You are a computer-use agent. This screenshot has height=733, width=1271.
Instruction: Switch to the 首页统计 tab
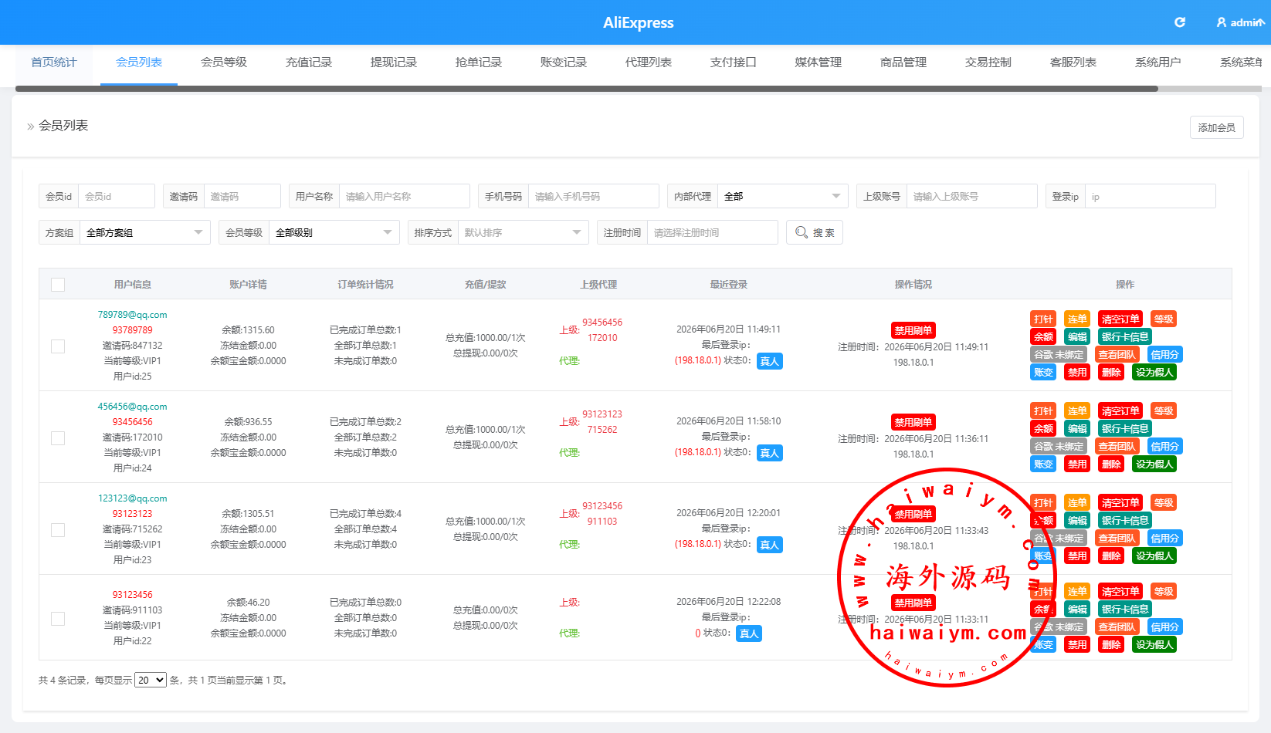click(54, 62)
